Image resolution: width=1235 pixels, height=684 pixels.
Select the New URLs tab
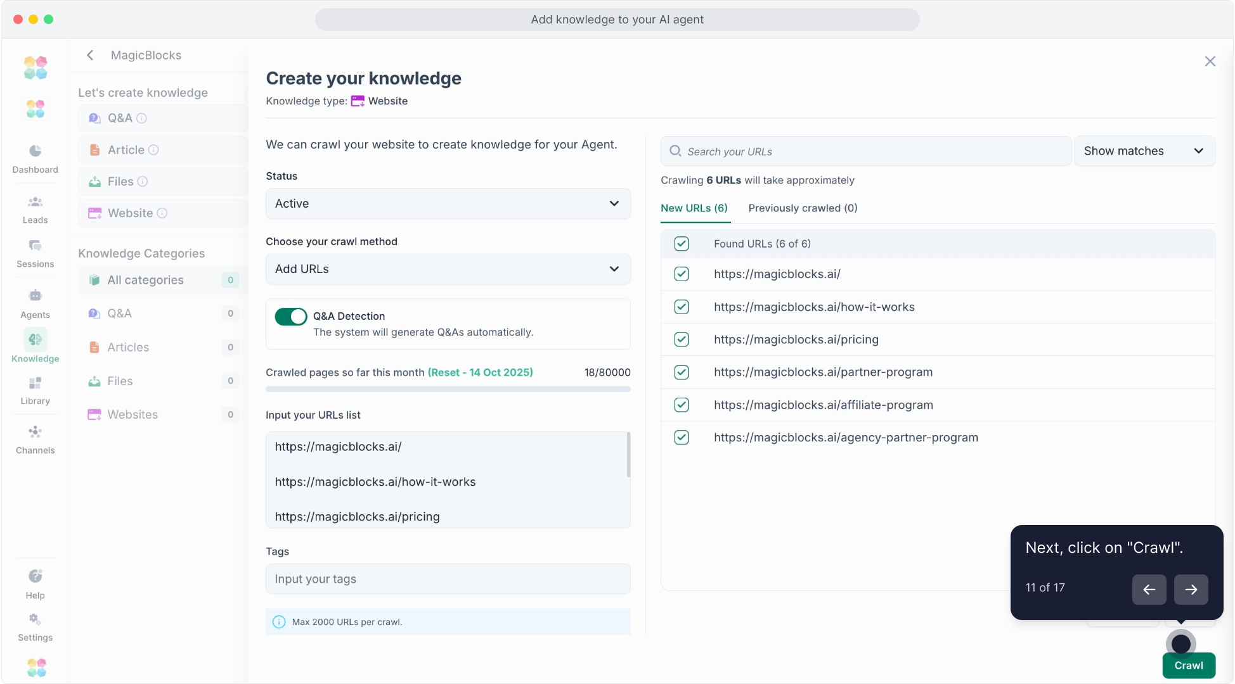coord(694,208)
